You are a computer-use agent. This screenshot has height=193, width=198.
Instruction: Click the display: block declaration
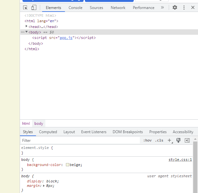43,181
